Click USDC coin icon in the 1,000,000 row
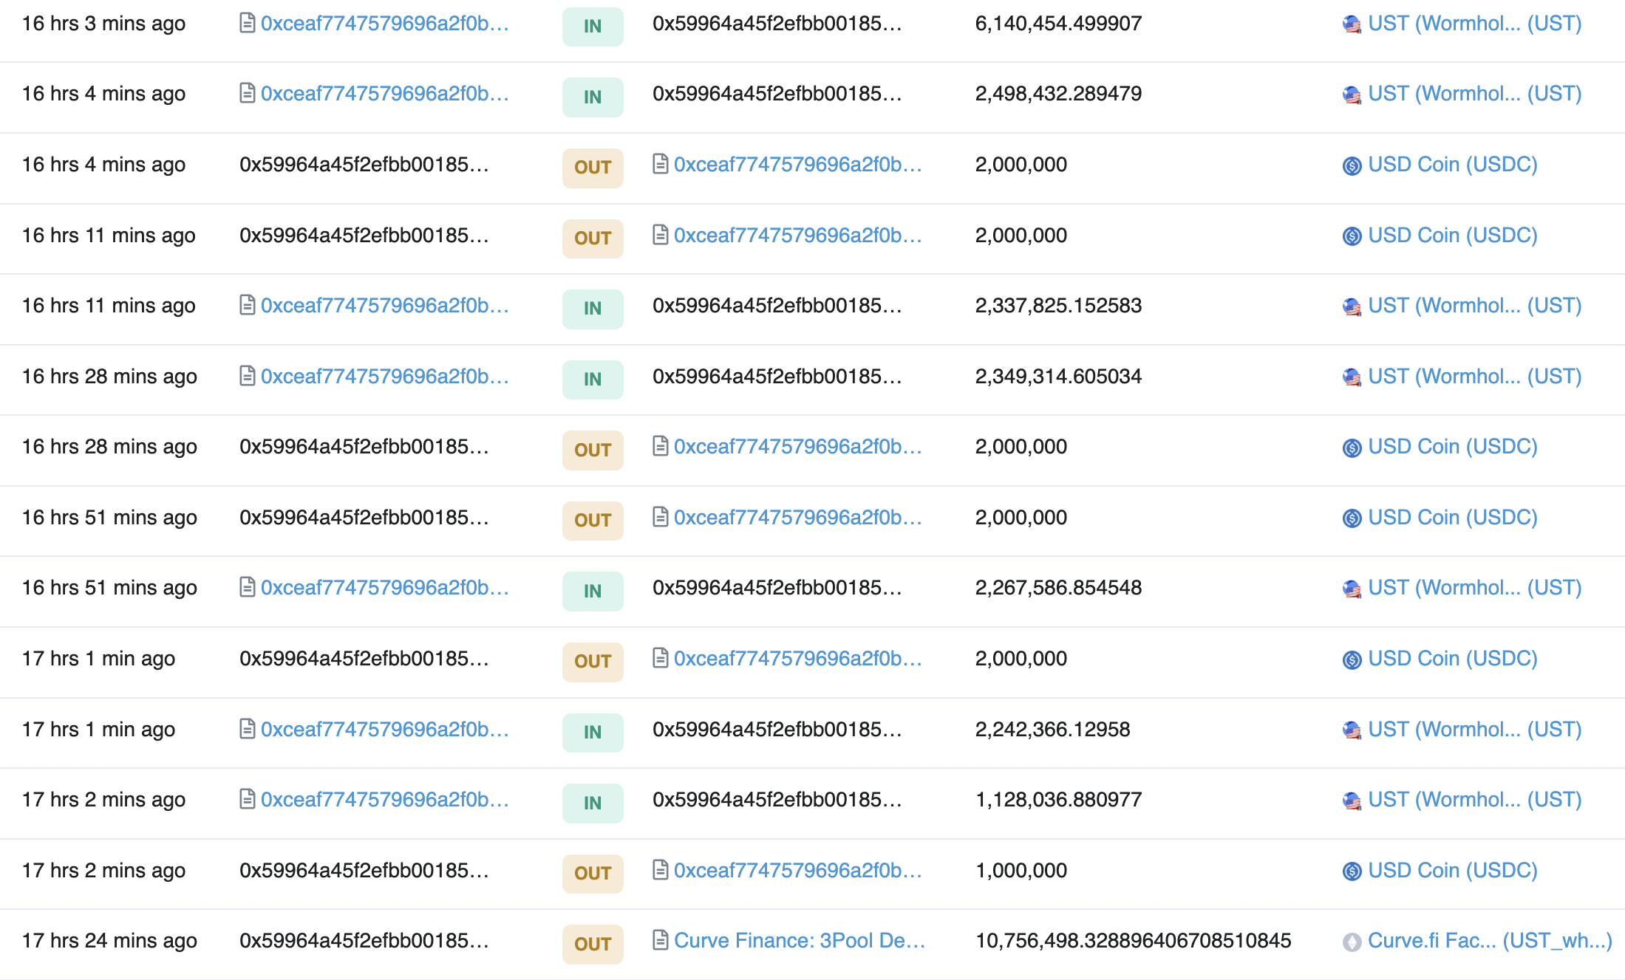 (x=1352, y=871)
